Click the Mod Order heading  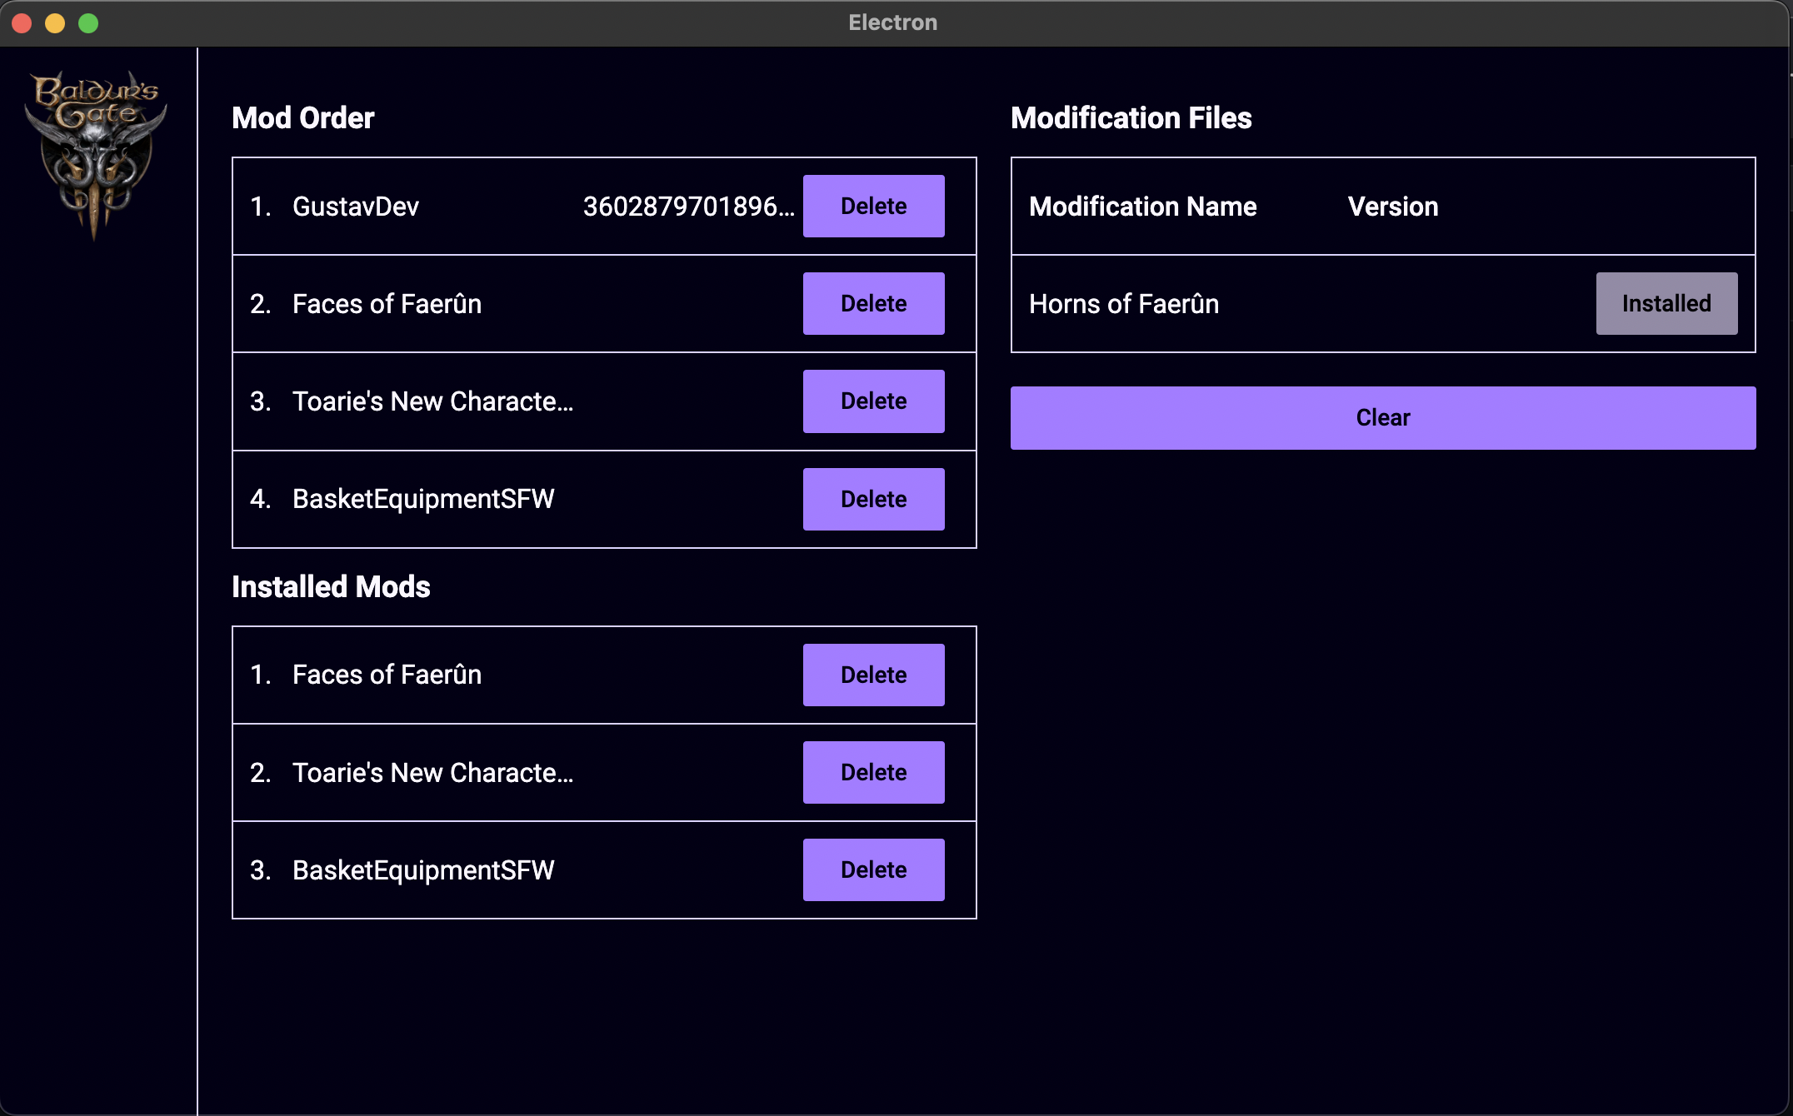[303, 117]
